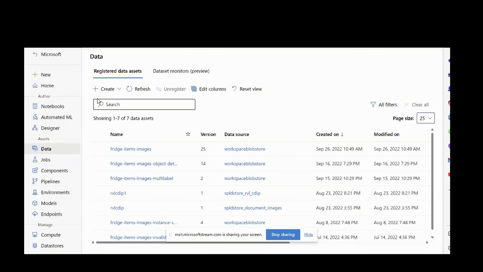The width and height of the screenshot is (483, 272).
Task: Open Automated ML section
Action: (x=56, y=117)
